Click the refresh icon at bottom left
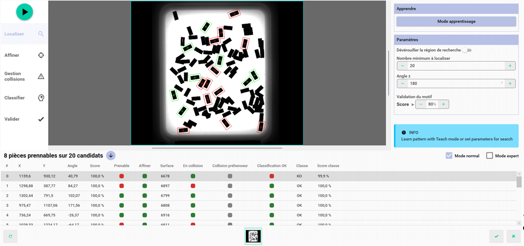This screenshot has width=524, height=246. 10,236
